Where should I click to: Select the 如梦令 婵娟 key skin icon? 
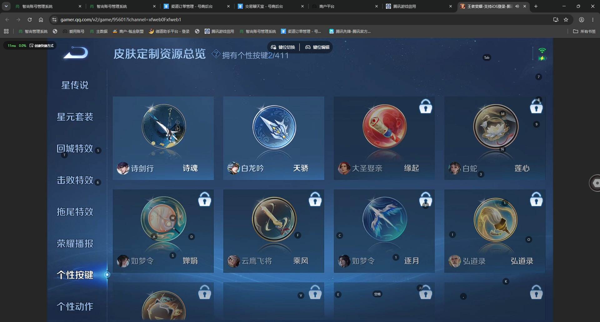[x=163, y=219]
